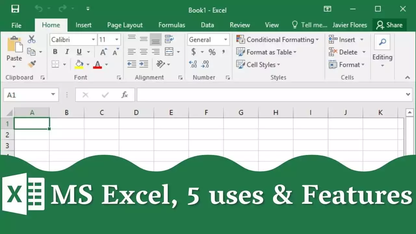The height and width of the screenshot is (234, 416).
Task: Toggle the Wrap Text option
Action: point(169,39)
